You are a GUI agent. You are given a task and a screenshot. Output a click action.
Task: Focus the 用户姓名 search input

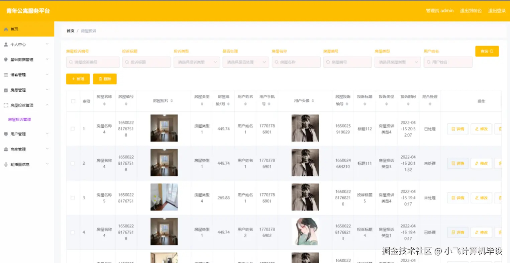(448, 62)
